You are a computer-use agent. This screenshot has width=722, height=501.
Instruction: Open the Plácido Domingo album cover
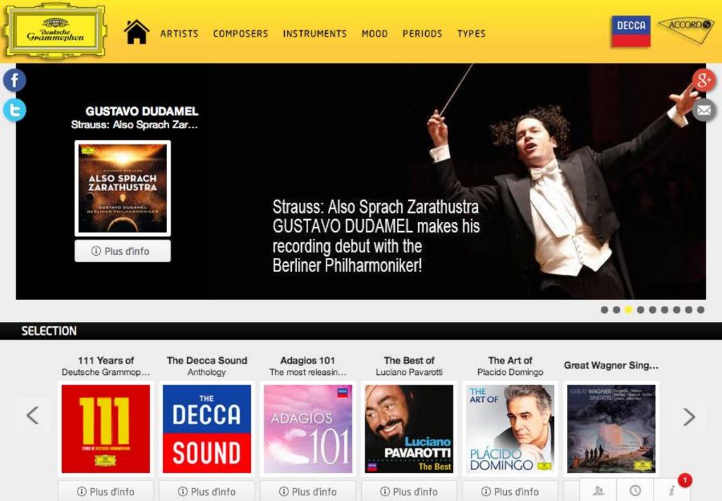pos(510,428)
